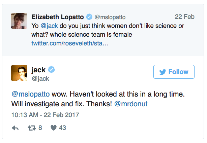Screen dimensions: 207x143
Task: Click the 22 Feb date link
Action: [185, 16]
